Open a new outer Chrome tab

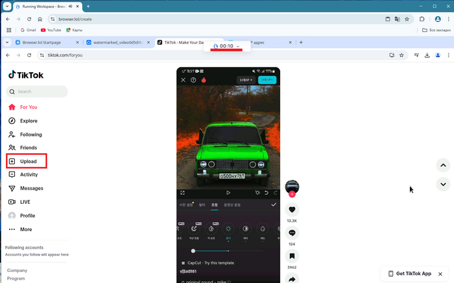point(88,6)
